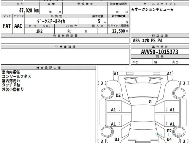190x143 pixels.
Task: Click the カラーNo. header
Action: (x=39, y=26)
